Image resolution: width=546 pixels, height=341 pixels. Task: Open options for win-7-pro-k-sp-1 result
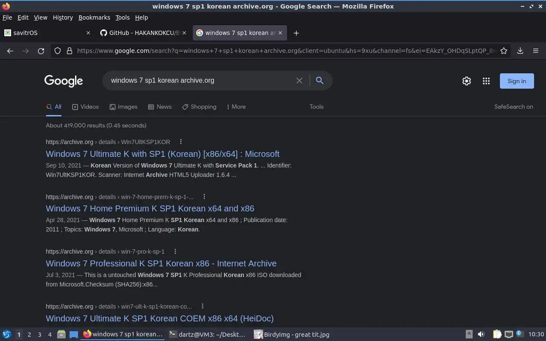point(175,251)
